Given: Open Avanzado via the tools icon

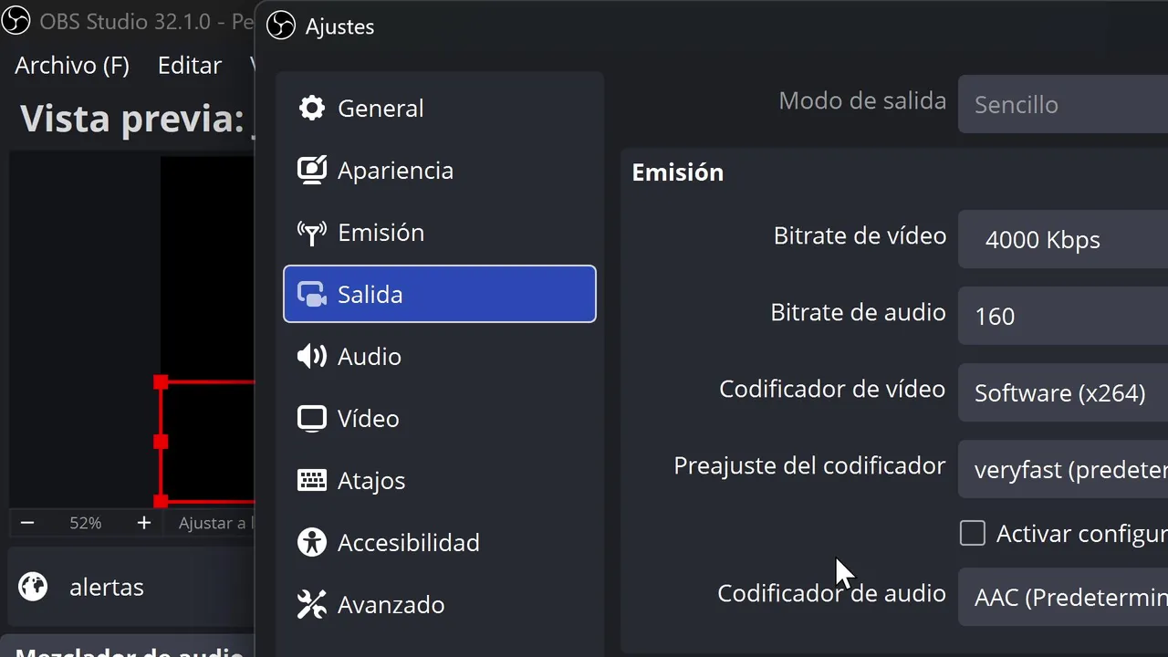Looking at the screenshot, I should click(x=312, y=605).
